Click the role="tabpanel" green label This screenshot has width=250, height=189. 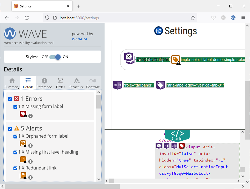pos(139,85)
